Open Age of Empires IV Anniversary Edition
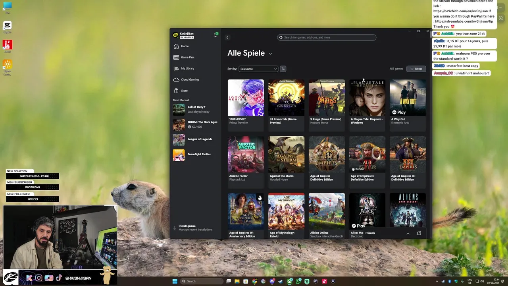The width and height of the screenshot is (508, 286). pyautogui.click(x=246, y=216)
